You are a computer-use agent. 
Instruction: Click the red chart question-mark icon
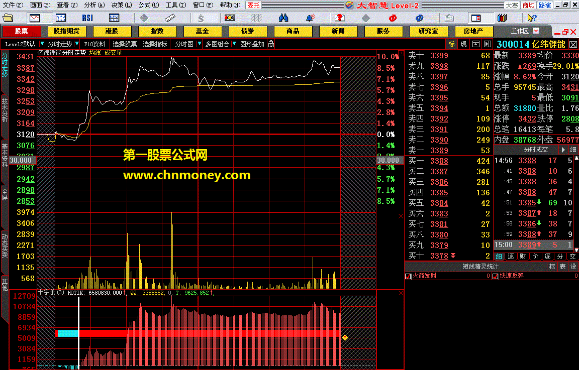[x=339, y=18]
